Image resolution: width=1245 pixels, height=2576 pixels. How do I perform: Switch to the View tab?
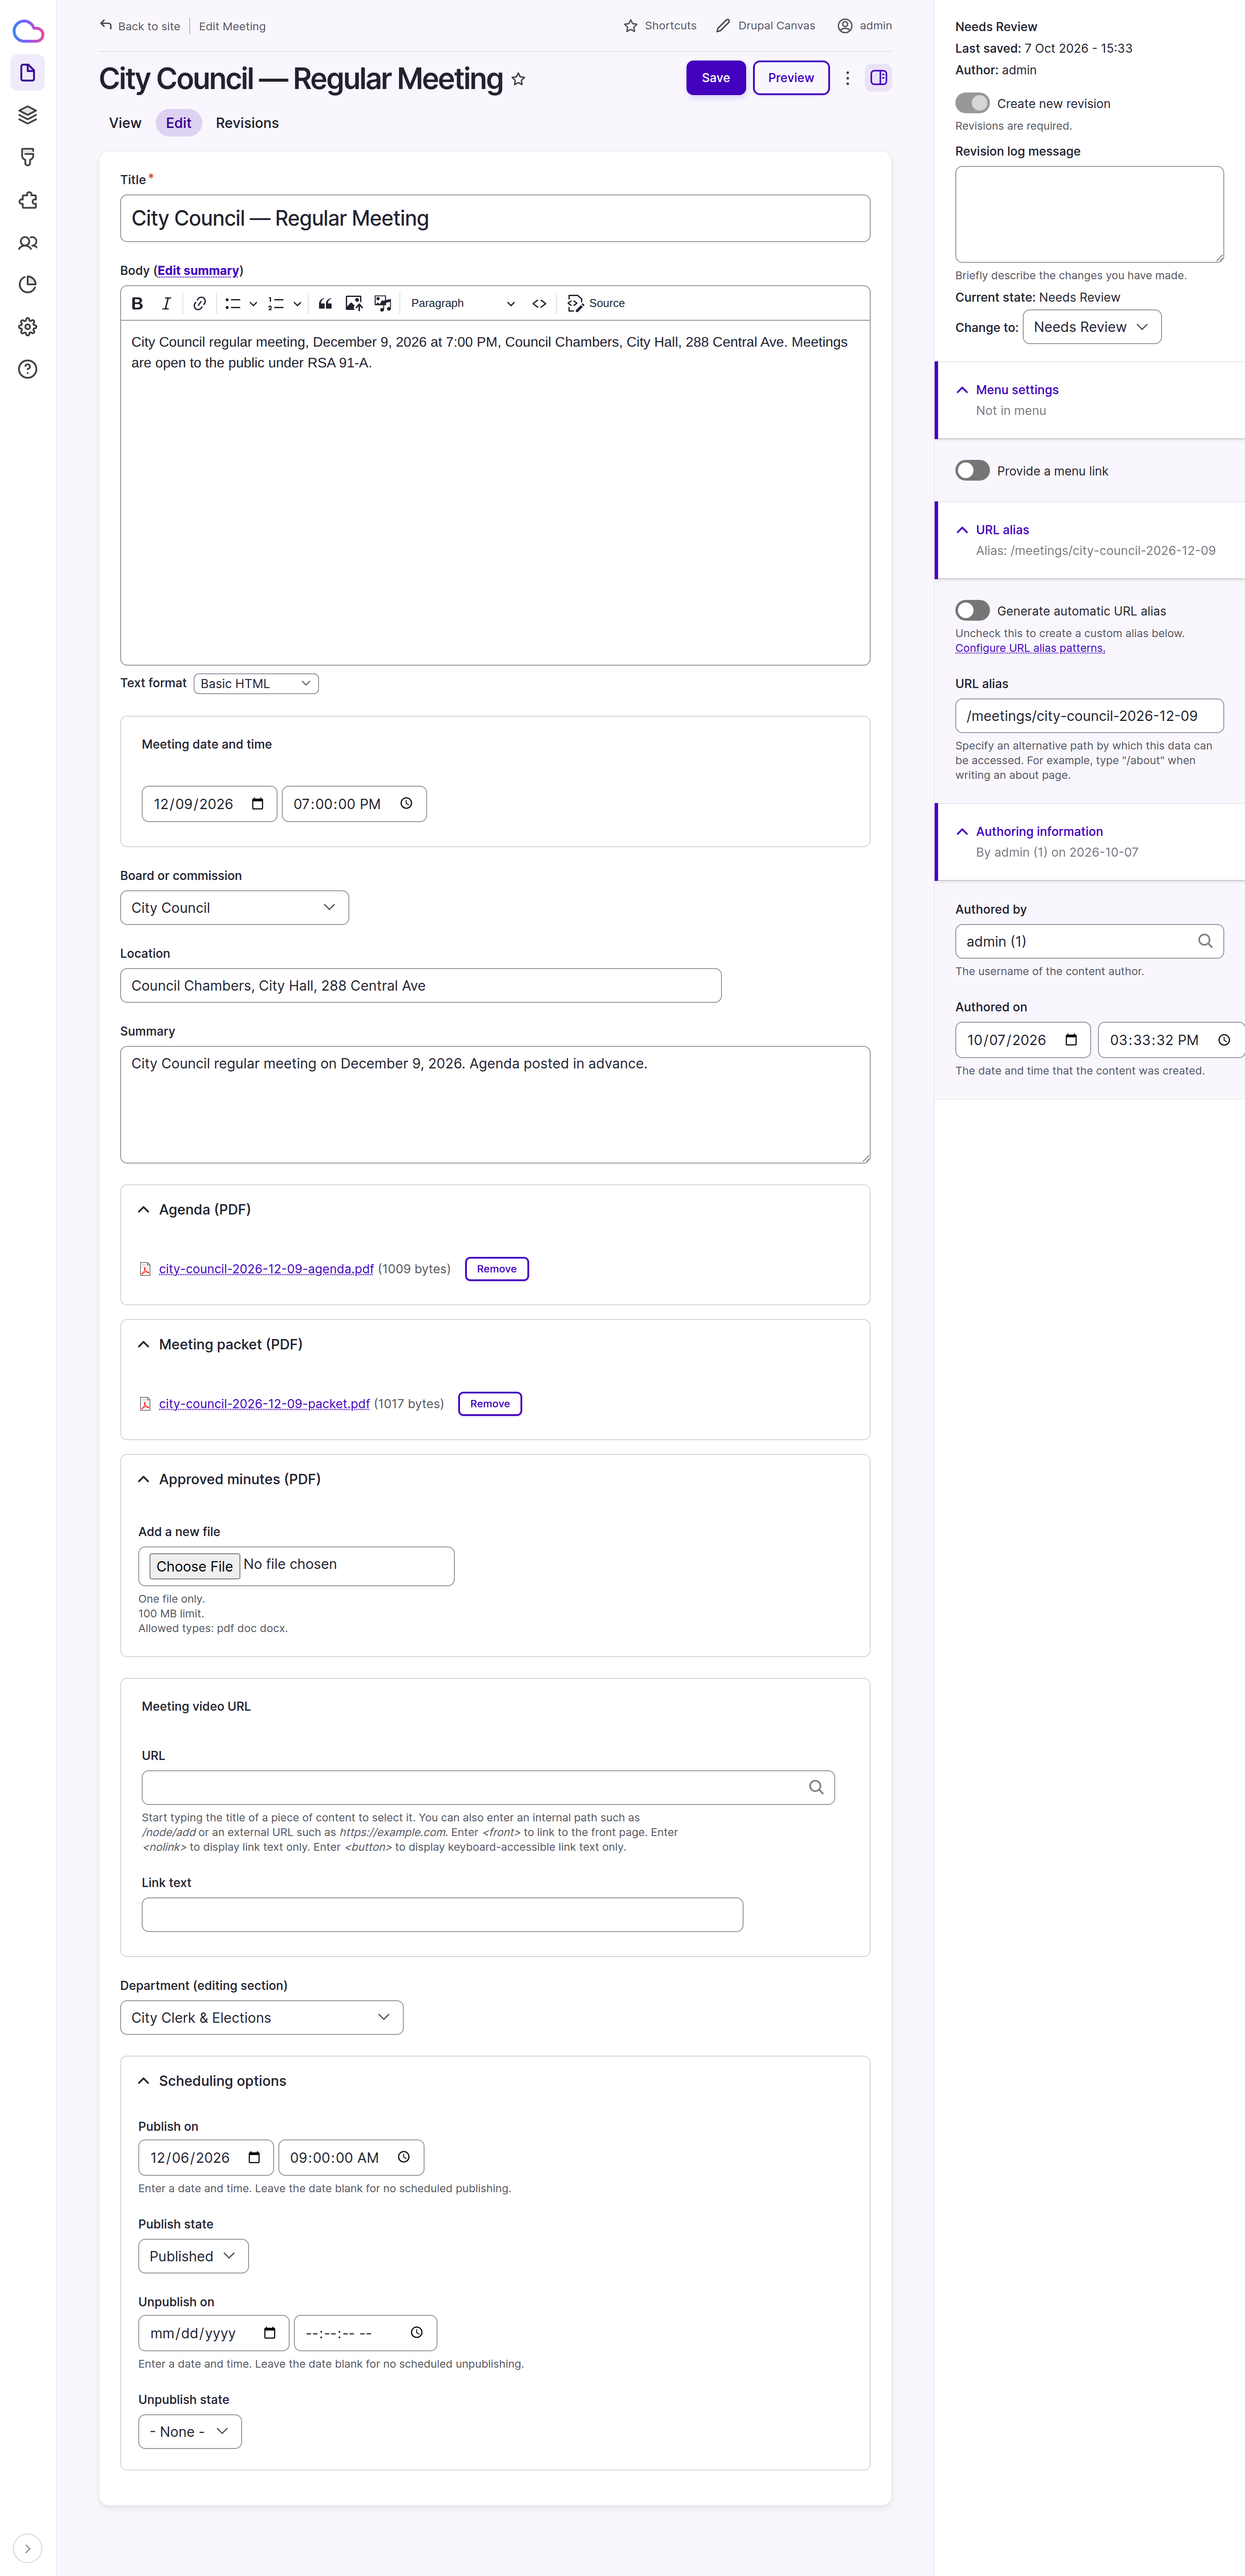125,123
